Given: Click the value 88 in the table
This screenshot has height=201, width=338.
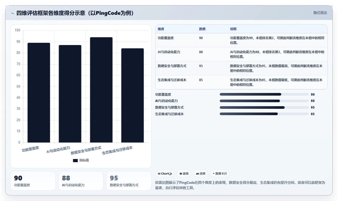Looking at the screenshot, I should pos(201,52).
